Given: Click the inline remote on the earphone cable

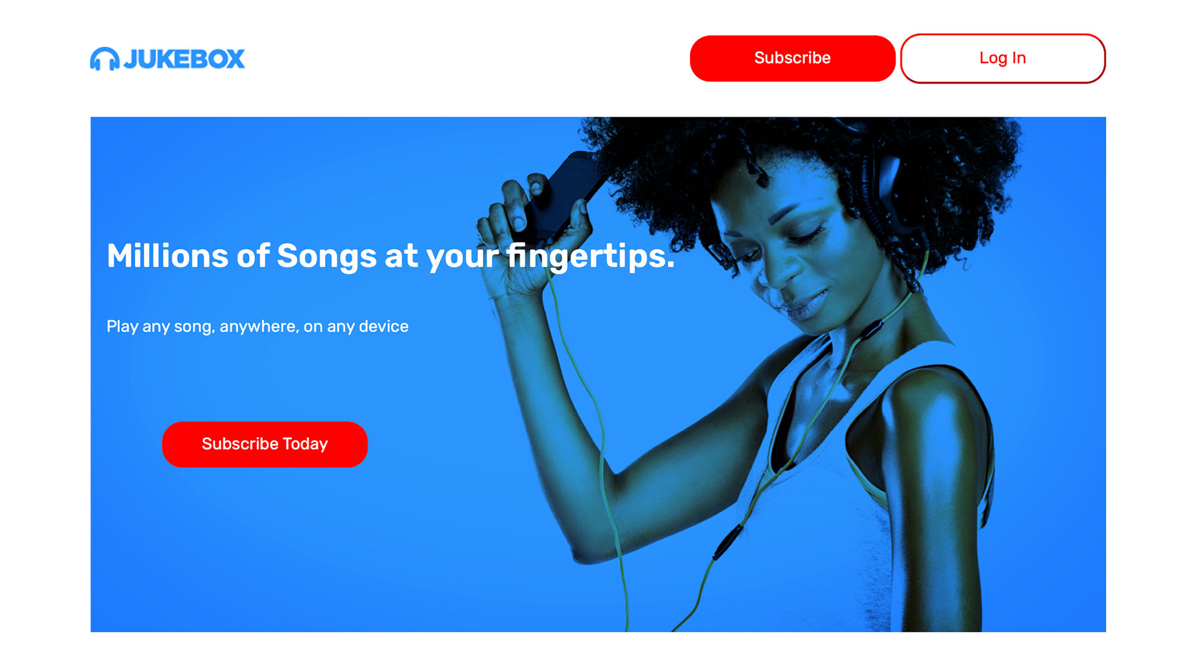Looking at the screenshot, I should (728, 541).
